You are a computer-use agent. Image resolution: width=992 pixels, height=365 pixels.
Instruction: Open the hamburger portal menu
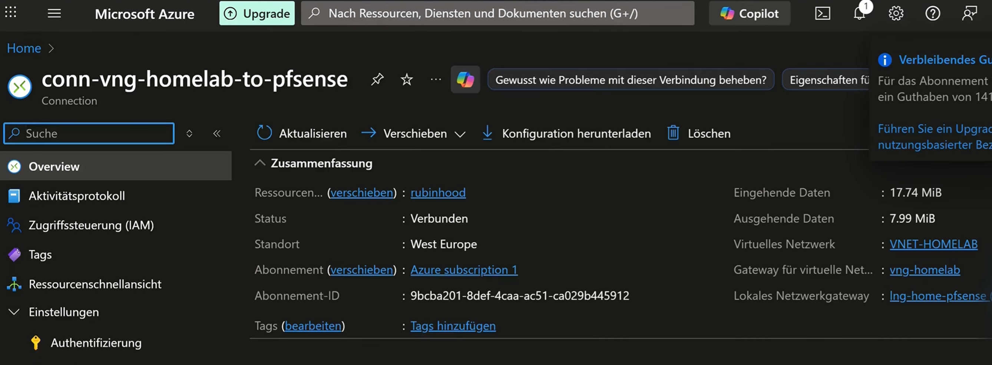click(x=54, y=13)
